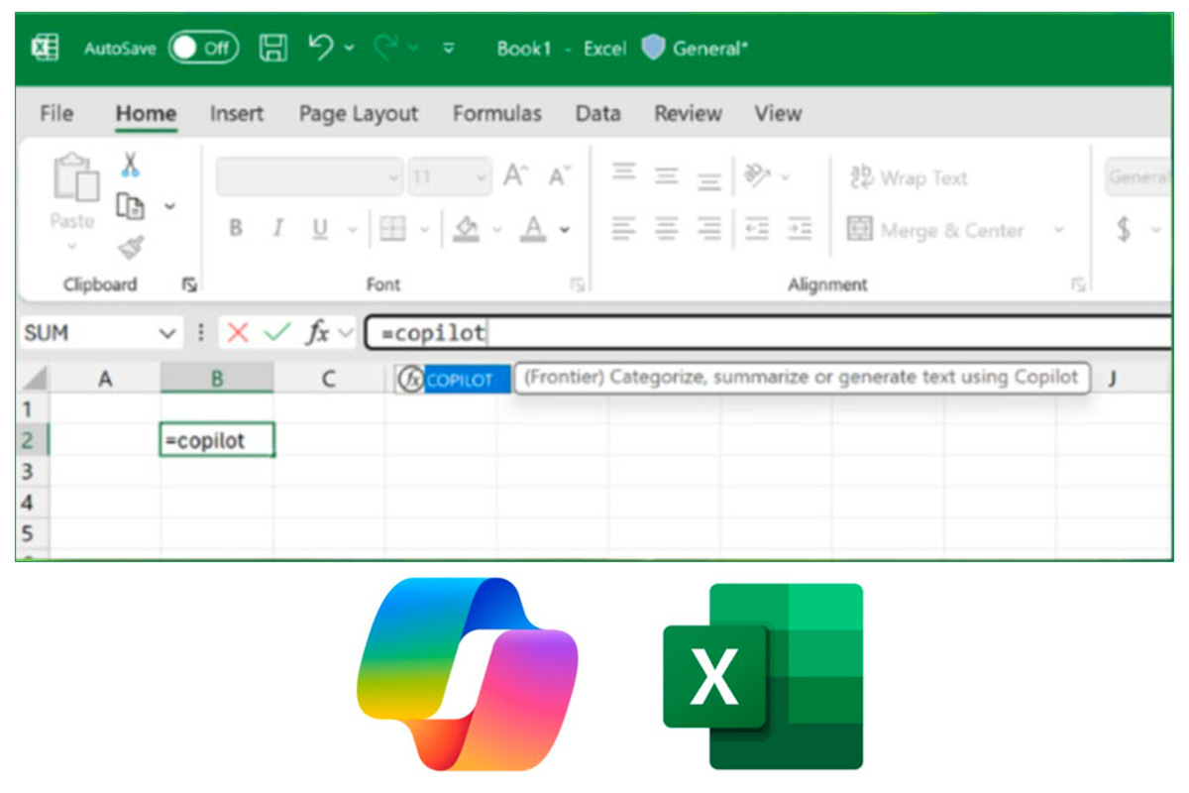Image resolution: width=1189 pixels, height=793 pixels.
Task: Open the Font Color dropdown arrow
Action: pos(565,231)
